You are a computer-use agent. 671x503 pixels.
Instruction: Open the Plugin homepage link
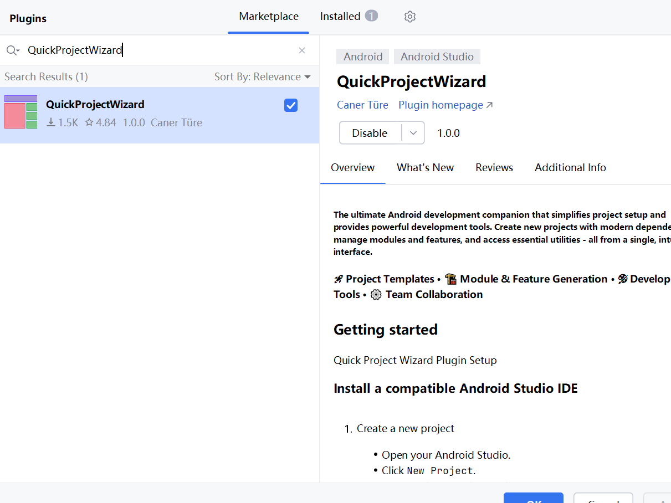(x=445, y=105)
